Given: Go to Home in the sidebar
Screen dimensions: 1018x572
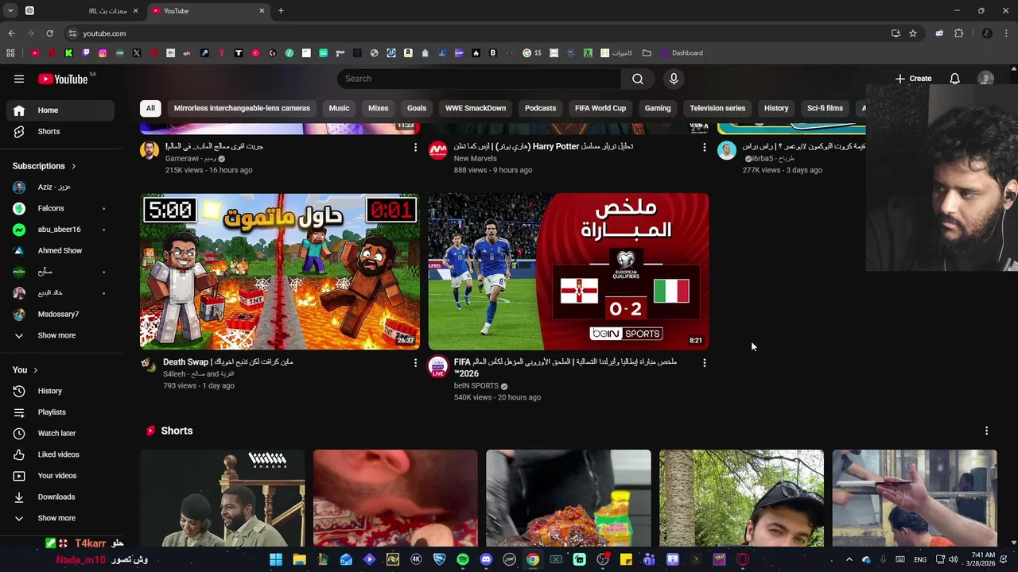Looking at the screenshot, I should 60,110.
